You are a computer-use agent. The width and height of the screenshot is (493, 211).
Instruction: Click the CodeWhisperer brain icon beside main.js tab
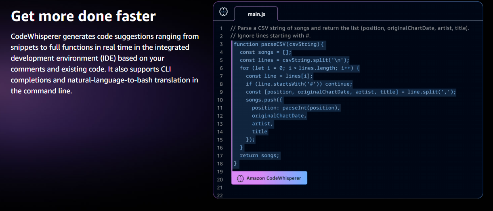coord(223,12)
